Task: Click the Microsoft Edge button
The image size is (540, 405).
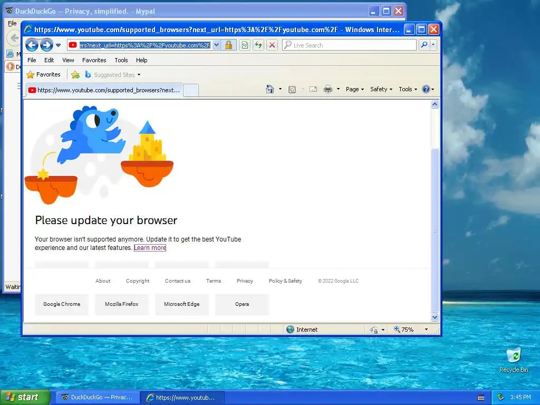Action: tap(182, 304)
